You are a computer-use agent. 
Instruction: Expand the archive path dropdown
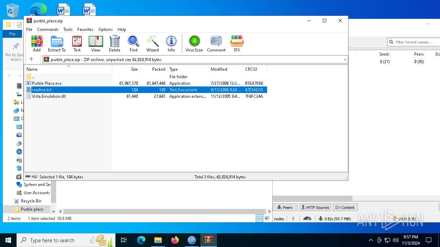pyautogui.click(x=345, y=60)
